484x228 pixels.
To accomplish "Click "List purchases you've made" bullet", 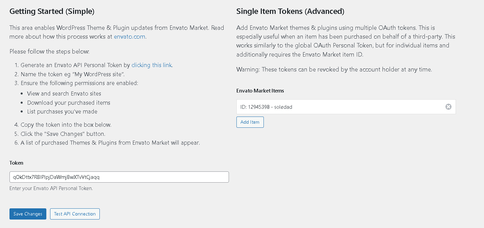I will pyautogui.click(x=62, y=111).
